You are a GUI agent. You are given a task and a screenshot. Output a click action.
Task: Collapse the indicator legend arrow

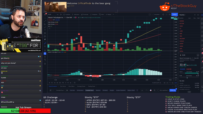[x=49, y=28]
